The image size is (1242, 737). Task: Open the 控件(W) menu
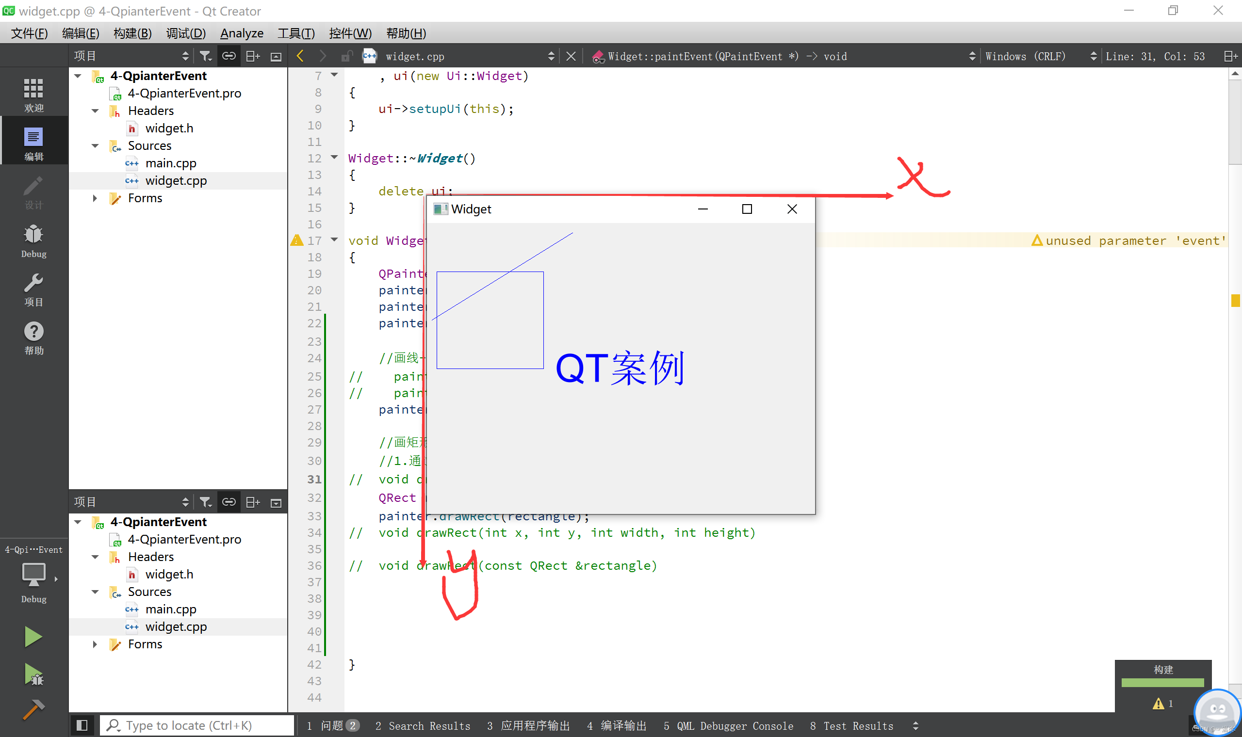350,33
